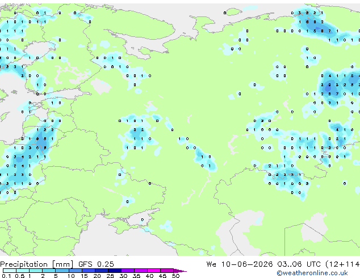Screen dimensions: 360x278
Task: Click the '40' legend scale value
Action: [149, 276]
